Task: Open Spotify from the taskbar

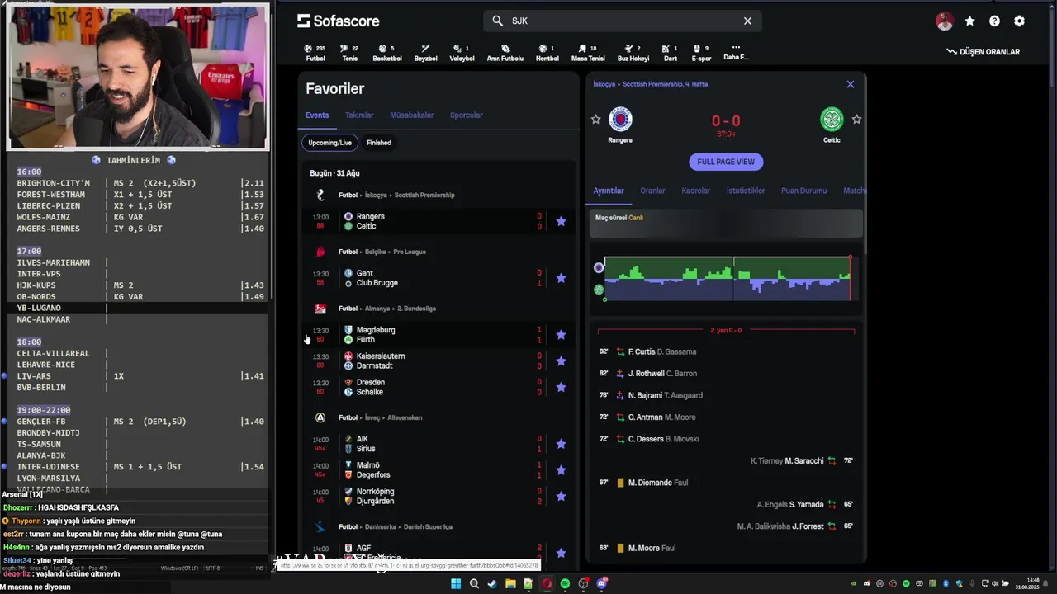Action: pos(565,584)
